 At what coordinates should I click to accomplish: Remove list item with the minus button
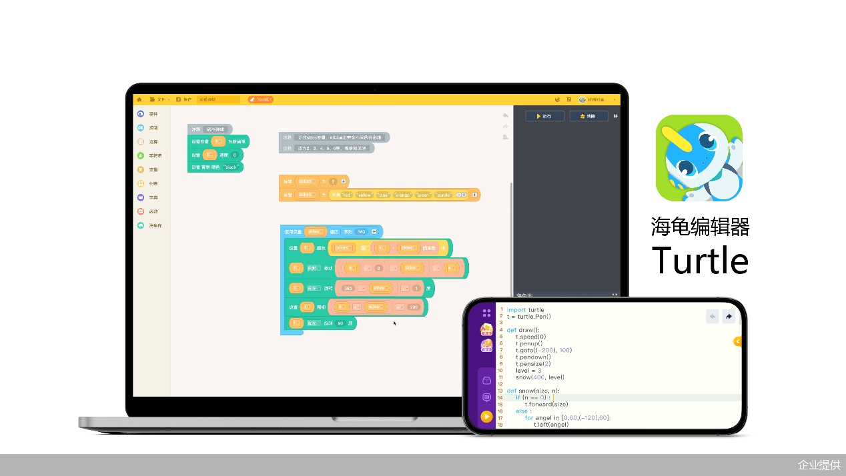(x=459, y=195)
